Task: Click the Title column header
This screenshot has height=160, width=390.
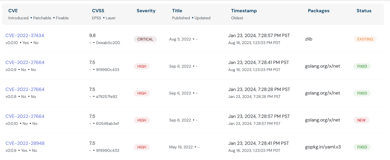Action: point(177,11)
